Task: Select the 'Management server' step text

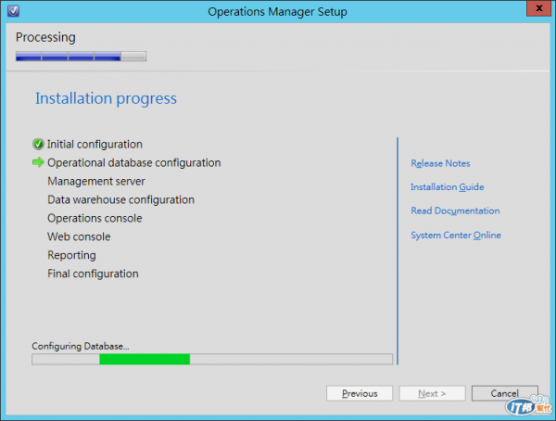Action: (x=96, y=181)
